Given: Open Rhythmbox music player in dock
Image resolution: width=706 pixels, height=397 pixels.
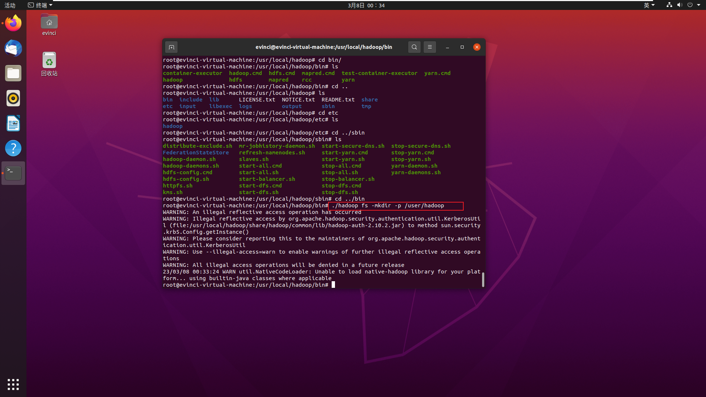Looking at the screenshot, I should pyautogui.click(x=13, y=98).
